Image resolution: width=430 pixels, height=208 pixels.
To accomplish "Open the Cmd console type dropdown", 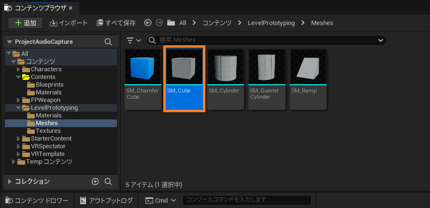I will pyautogui.click(x=161, y=200).
